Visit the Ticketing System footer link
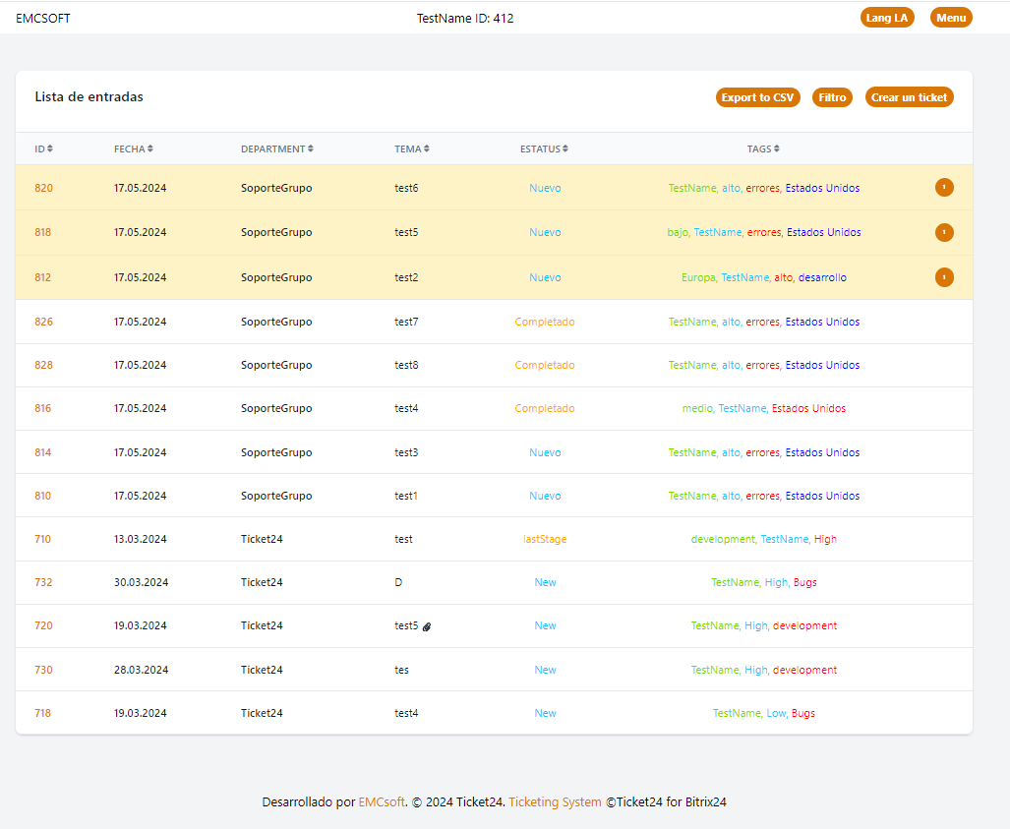 tap(555, 802)
